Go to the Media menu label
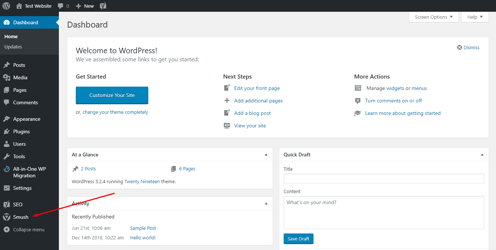The height and width of the screenshot is (250, 496). pos(20,77)
